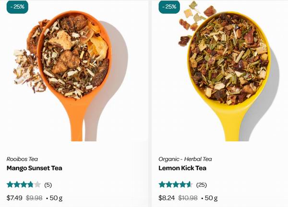Screen dimensions: 288x207
Task: Click the first teal star of Lemon Kick rating
Action: coord(162,184)
